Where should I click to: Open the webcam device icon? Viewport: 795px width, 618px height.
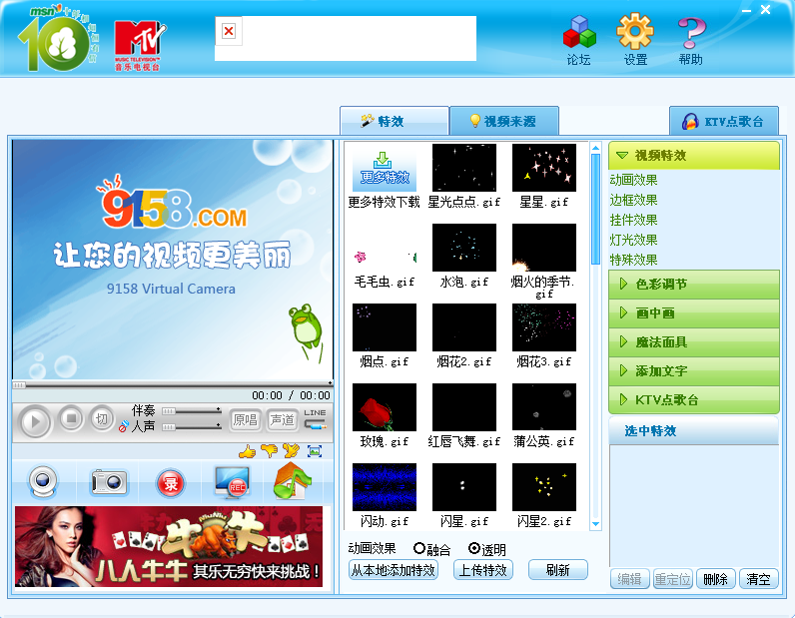(x=43, y=481)
